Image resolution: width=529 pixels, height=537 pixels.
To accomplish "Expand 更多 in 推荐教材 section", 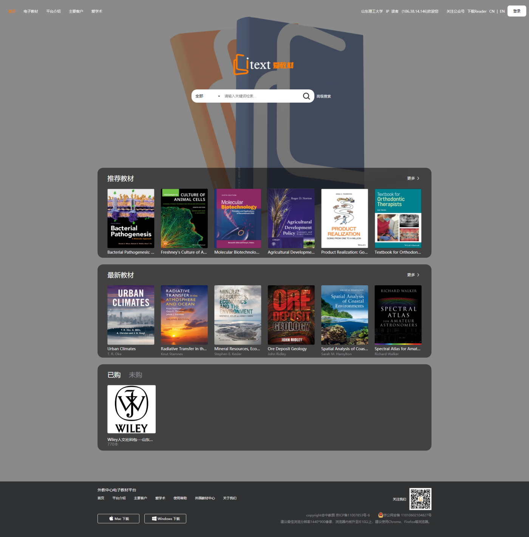I will tap(413, 178).
